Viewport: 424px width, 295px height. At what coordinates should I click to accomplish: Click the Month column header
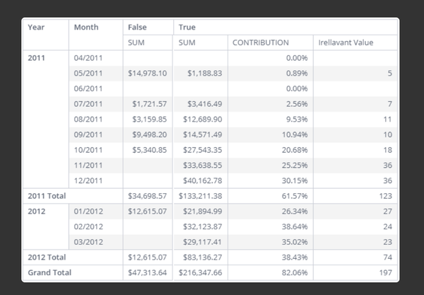86,28
